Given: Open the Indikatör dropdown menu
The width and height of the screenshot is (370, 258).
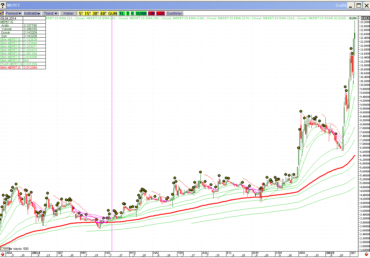Looking at the screenshot, I should [32, 13].
